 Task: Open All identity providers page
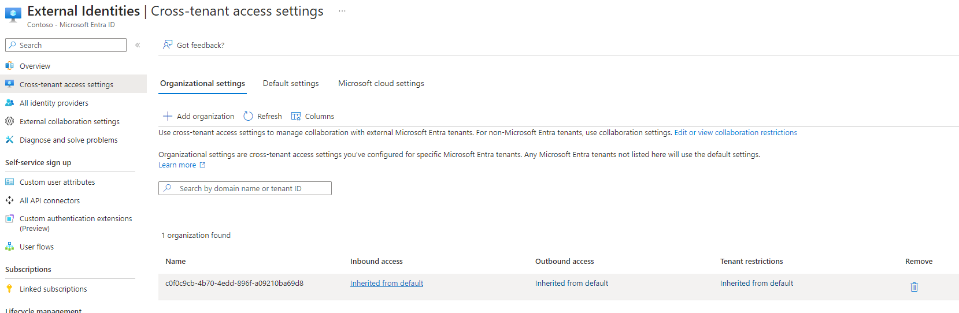(x=54, y=103)
